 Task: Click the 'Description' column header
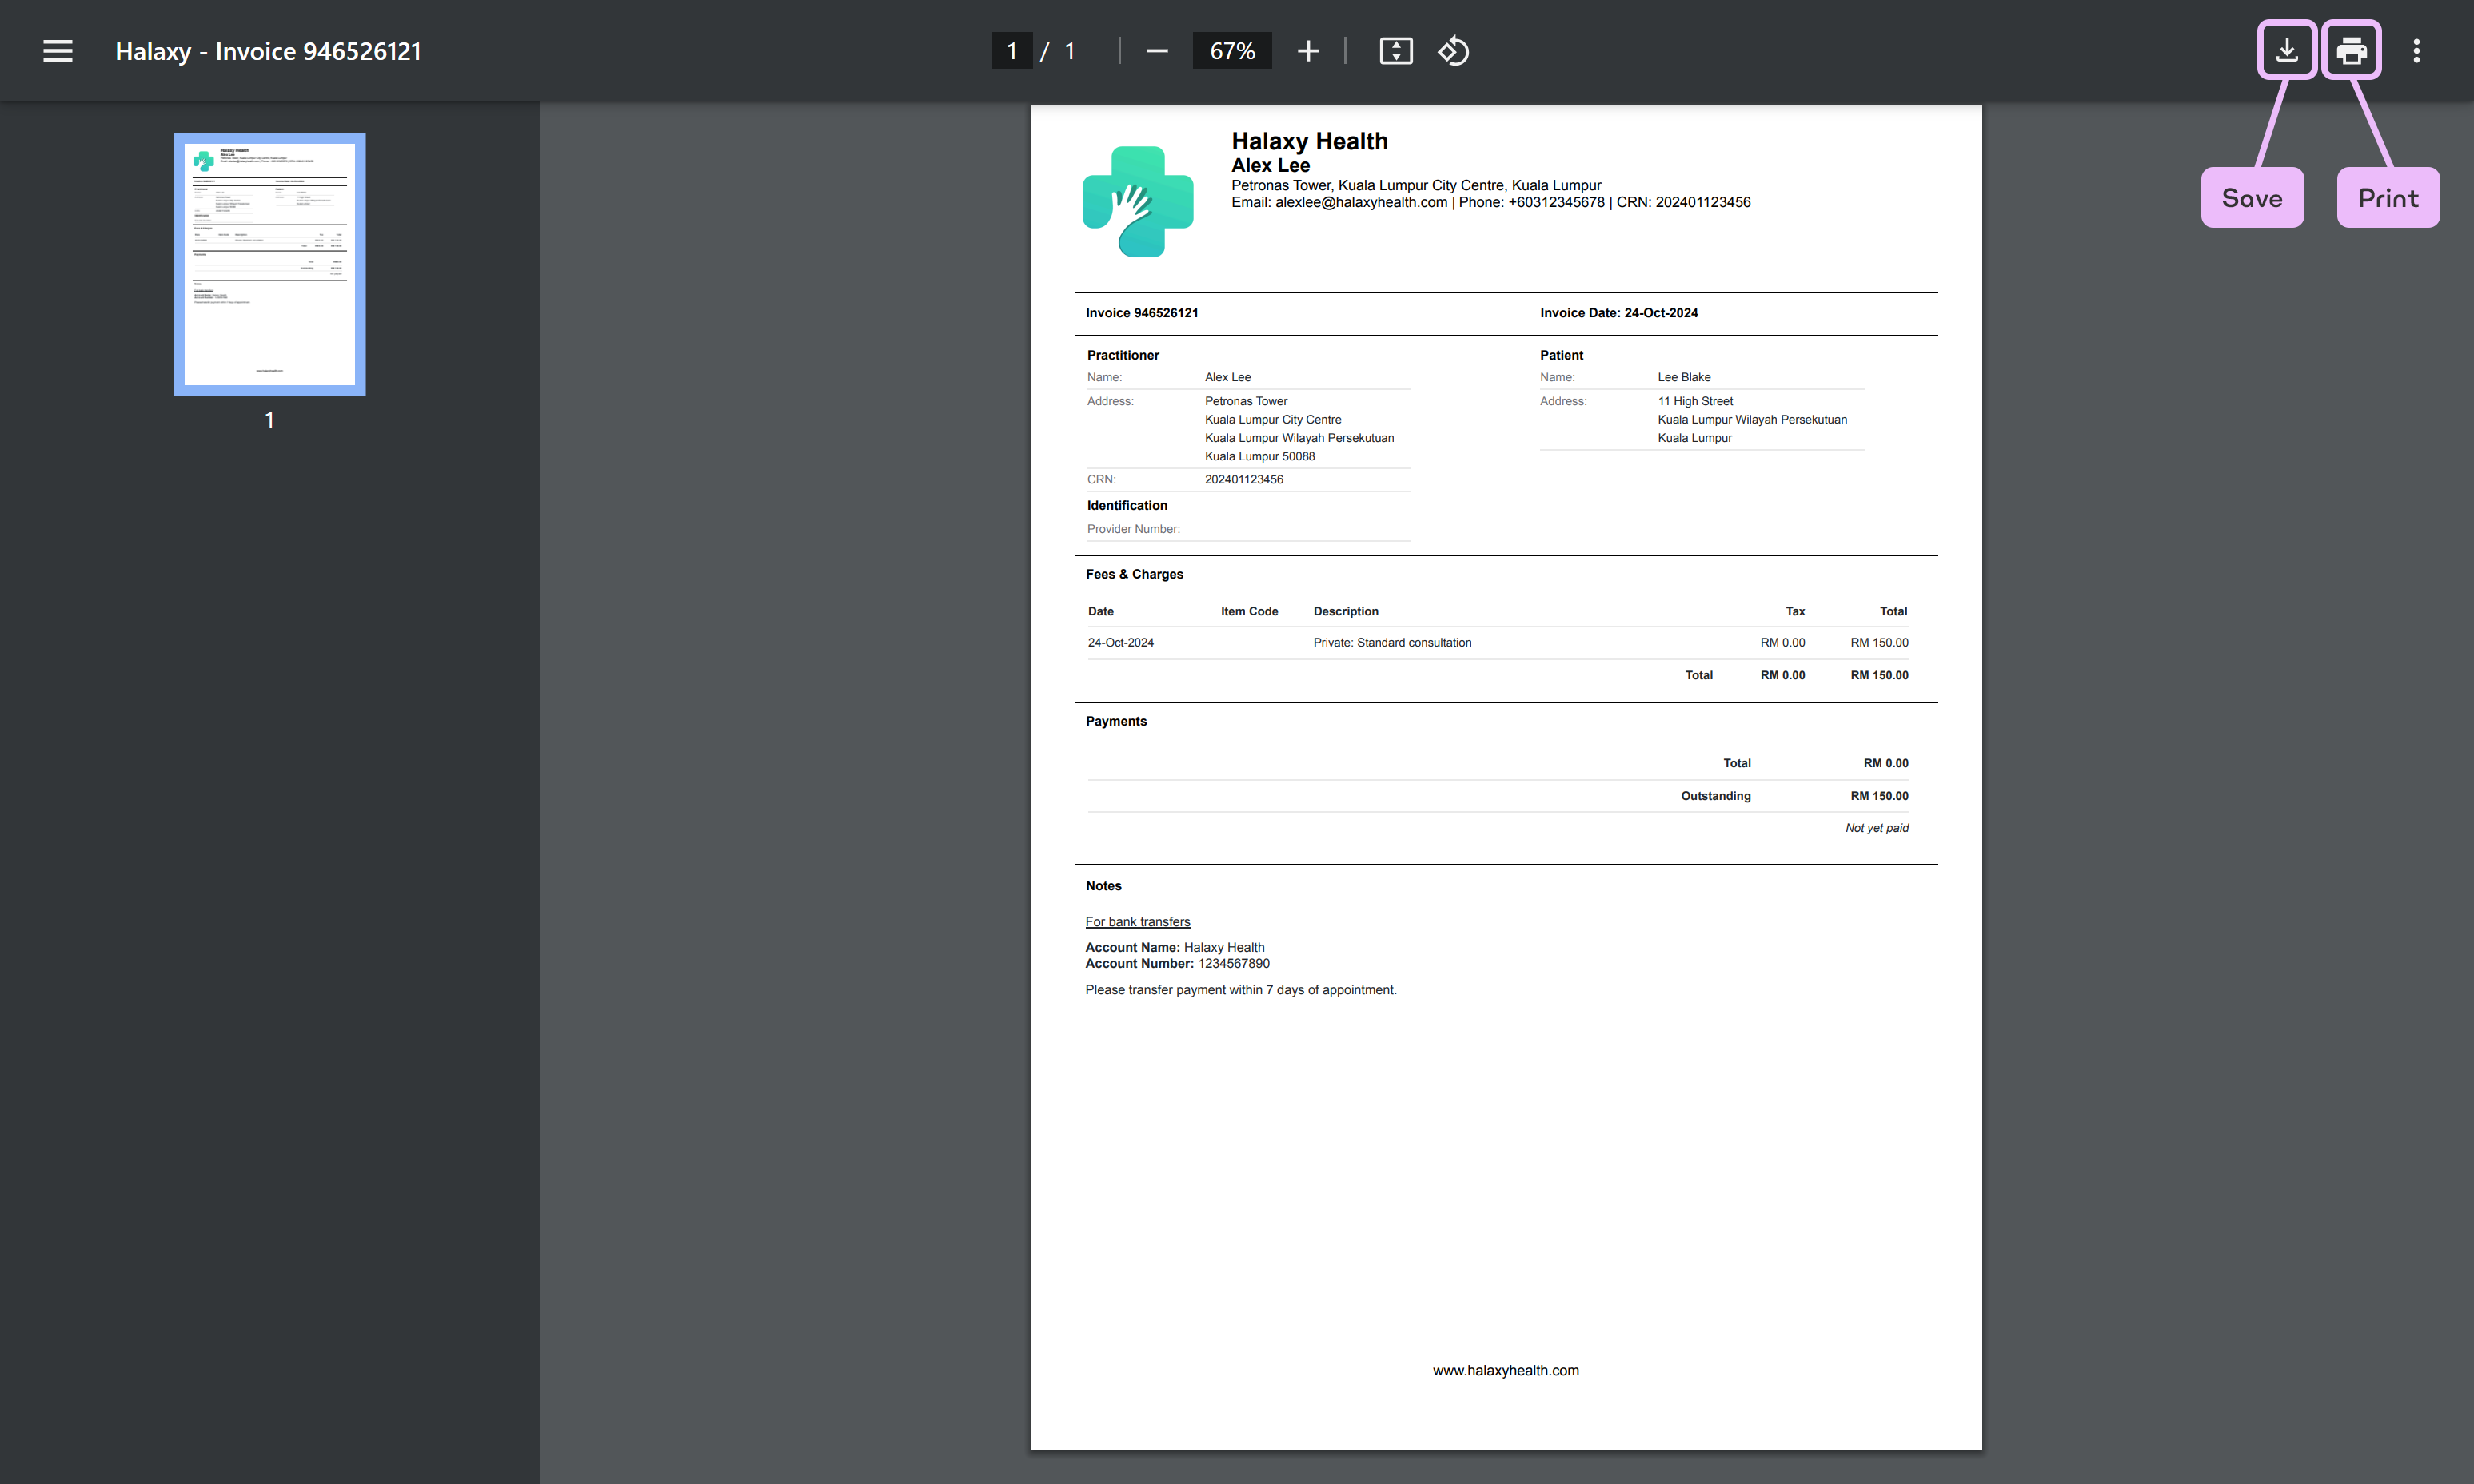click(x=1346, y=611)
